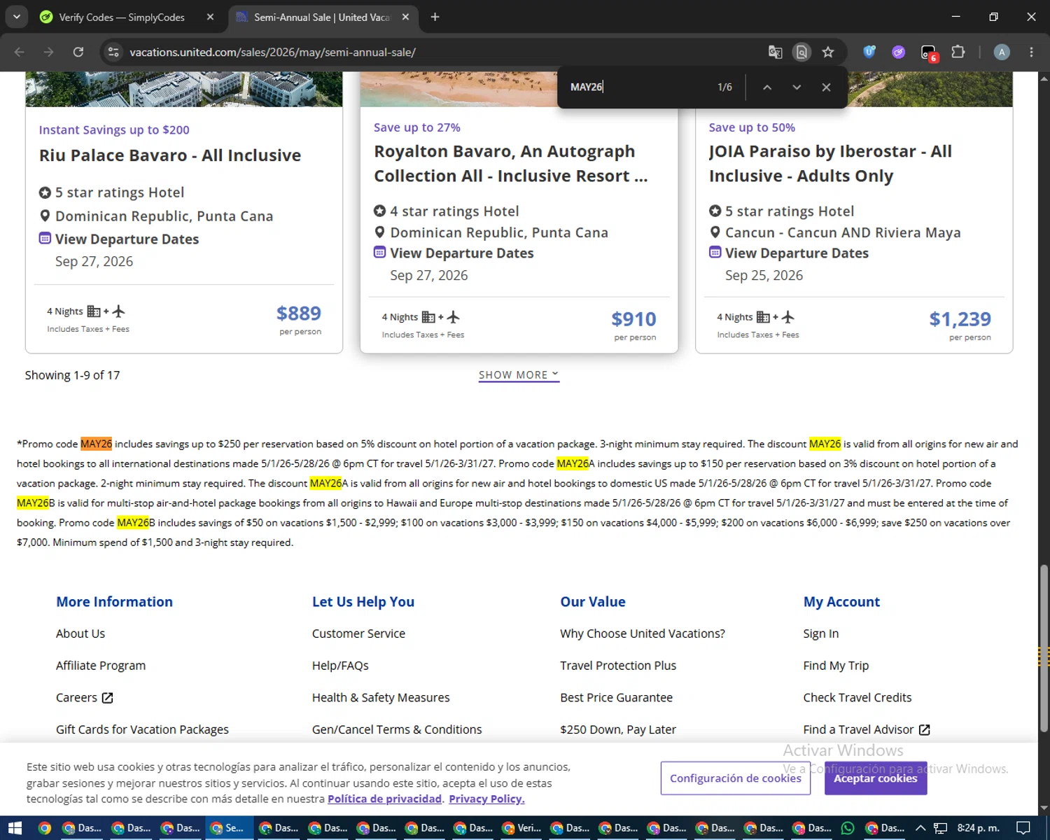View Departure Dates for Royalton Bavaro
Viewport: 1050px width, 840px height.
(461, 253)
